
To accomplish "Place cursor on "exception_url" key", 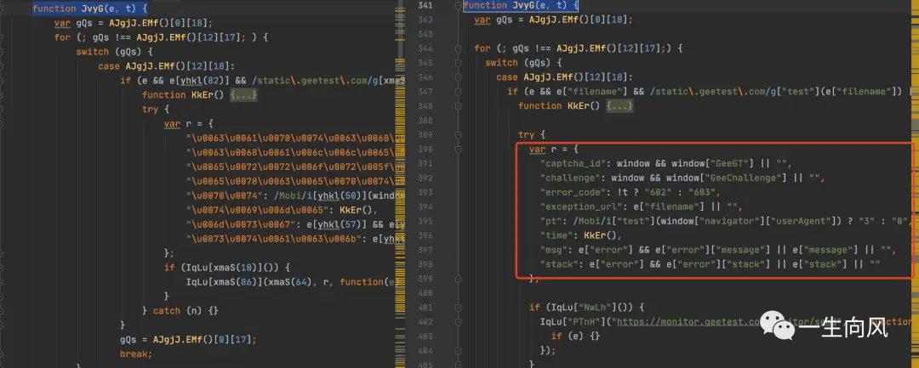I will (x=581, y=207).
